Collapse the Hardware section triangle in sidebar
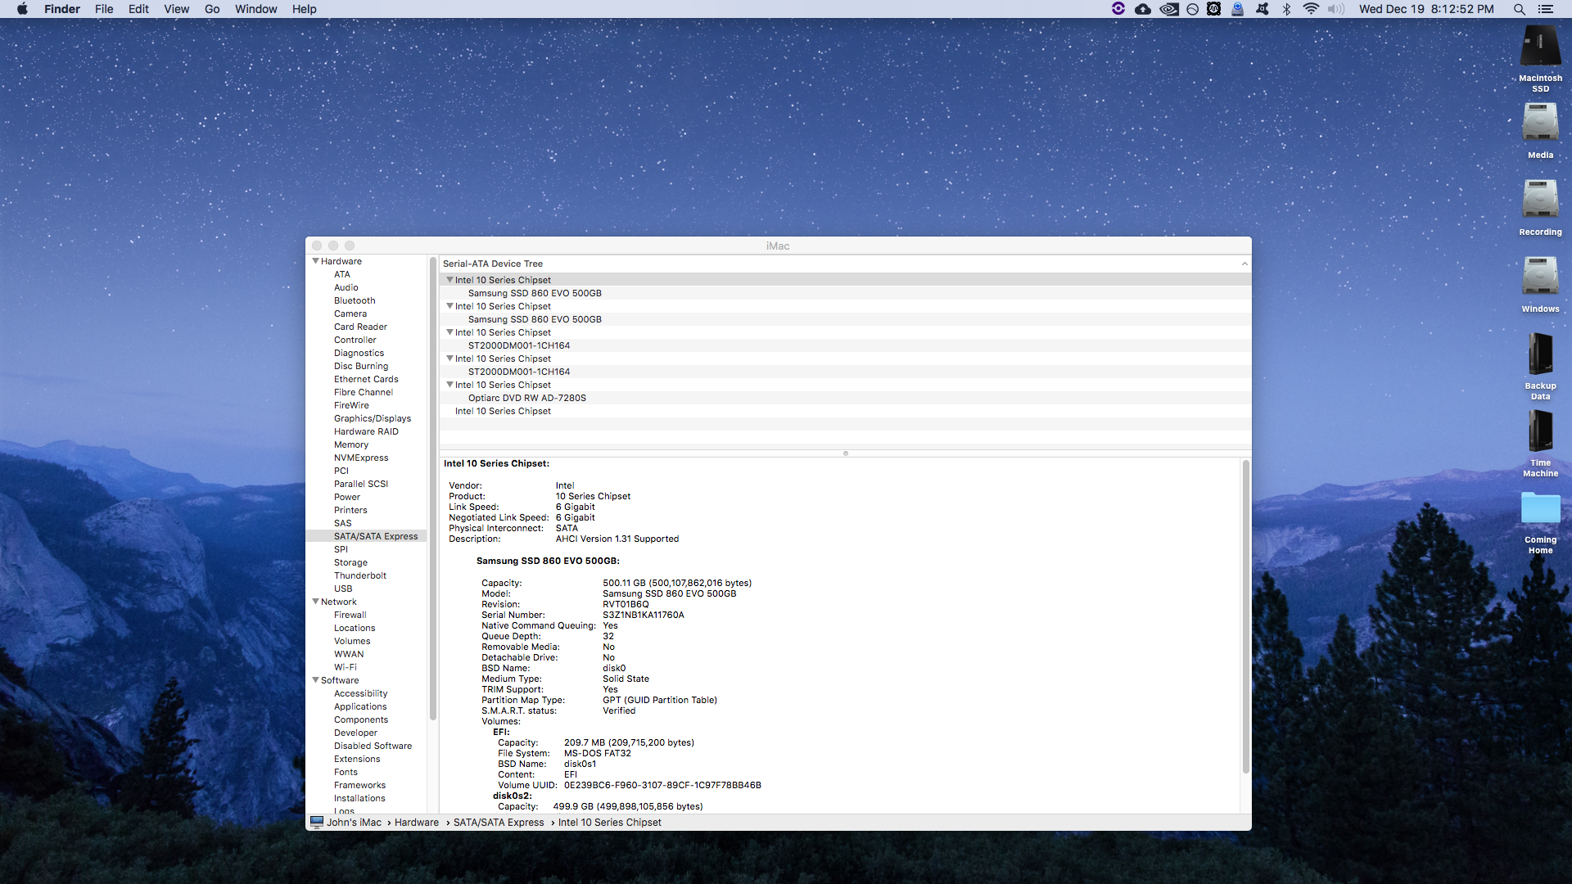The height and width of the screenshot is (884, 1572). [x=315, y=261]
